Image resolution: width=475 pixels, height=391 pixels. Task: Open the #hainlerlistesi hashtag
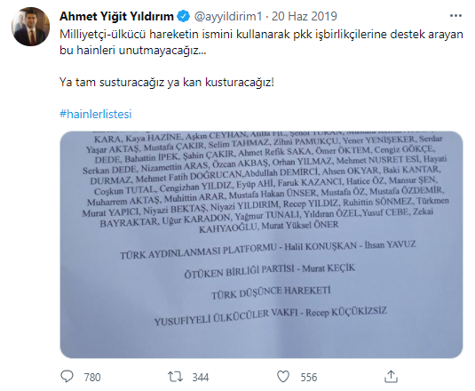(96, 114)
